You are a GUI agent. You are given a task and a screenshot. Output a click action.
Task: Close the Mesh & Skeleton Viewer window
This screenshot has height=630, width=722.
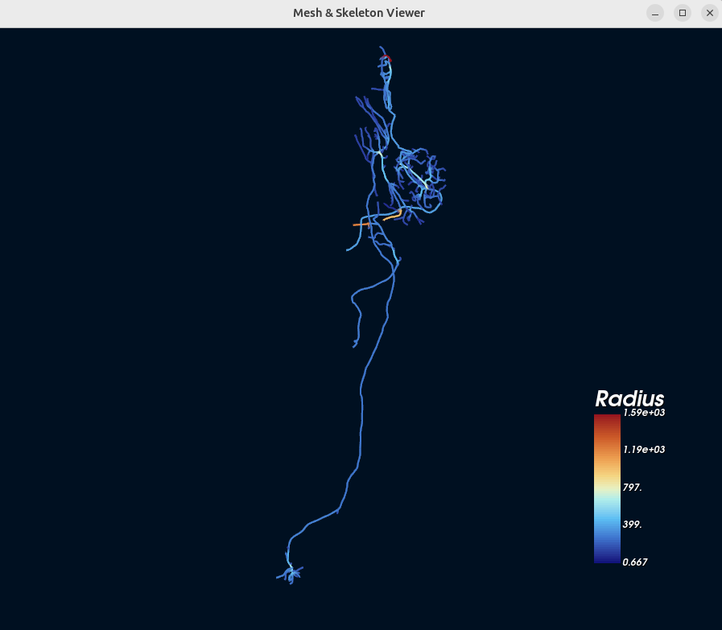coord(710,13)
